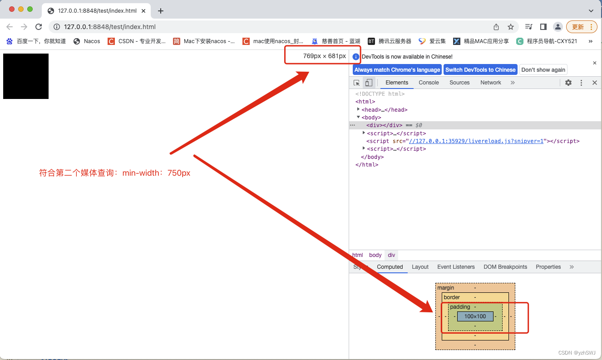The width and height of the screenshot is (602, 360).
Task: Activate the inspect element picker
Action: coord(357,83)
